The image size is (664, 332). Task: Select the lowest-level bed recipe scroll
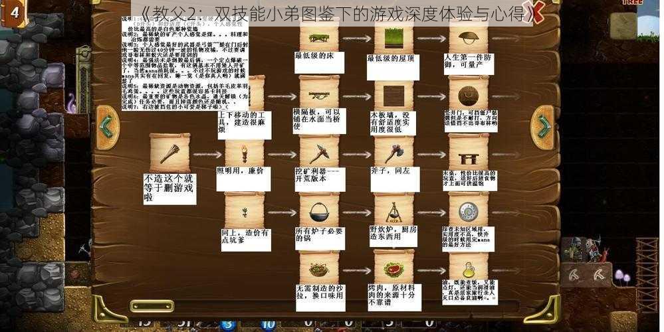319,37
